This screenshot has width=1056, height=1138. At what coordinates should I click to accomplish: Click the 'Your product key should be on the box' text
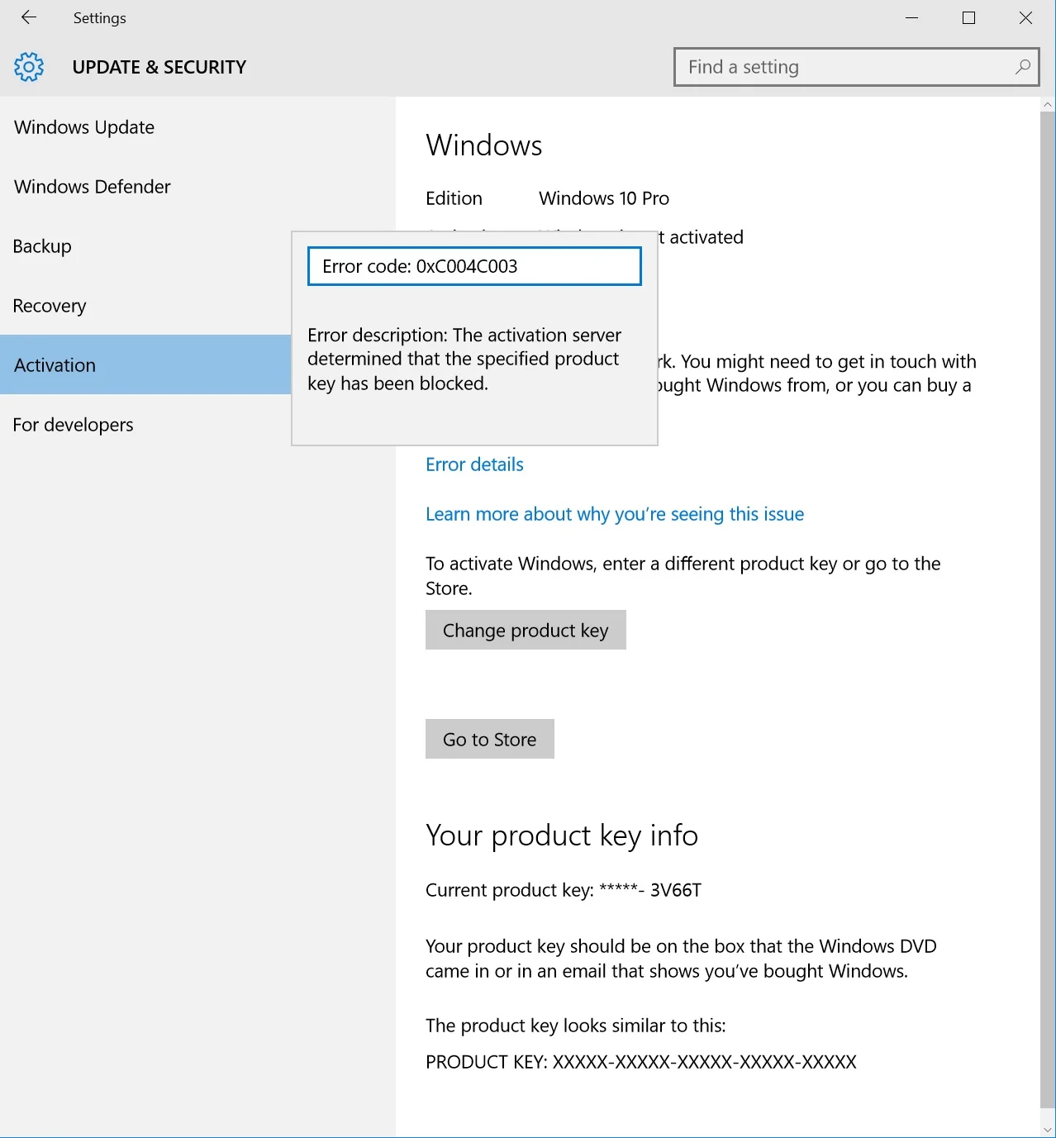click(x=681, y=959)
